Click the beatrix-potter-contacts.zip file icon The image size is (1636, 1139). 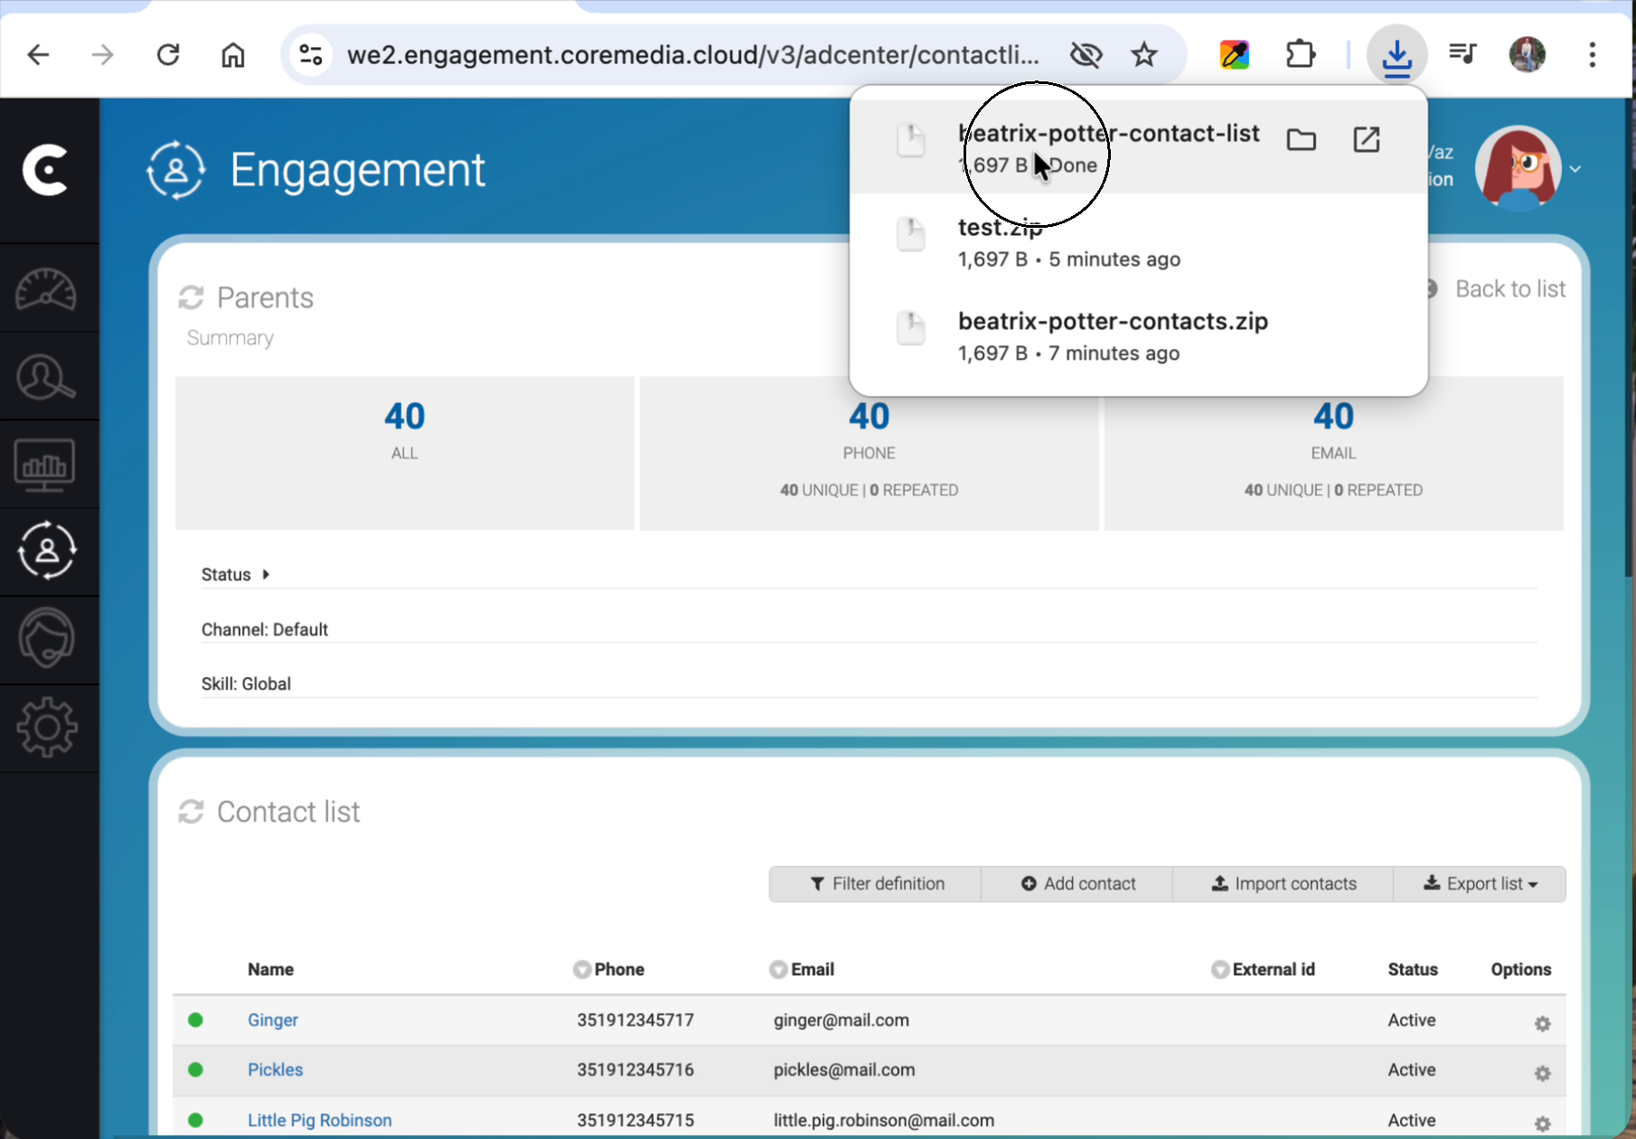click(x=911, y=328)
